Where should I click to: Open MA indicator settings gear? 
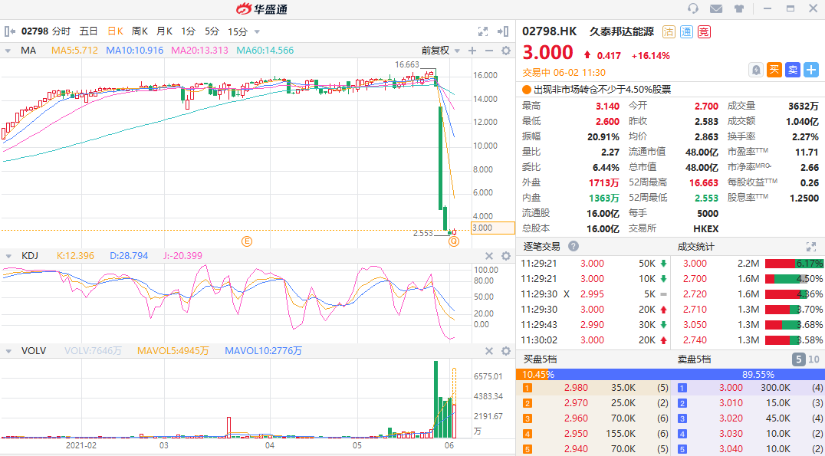(x=506, y=51)
